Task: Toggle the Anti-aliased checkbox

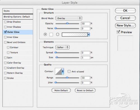Action: (x=69, y=71)
